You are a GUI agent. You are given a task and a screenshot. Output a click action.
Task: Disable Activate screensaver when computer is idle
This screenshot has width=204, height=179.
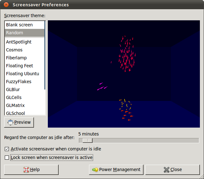tap(7, 149)
